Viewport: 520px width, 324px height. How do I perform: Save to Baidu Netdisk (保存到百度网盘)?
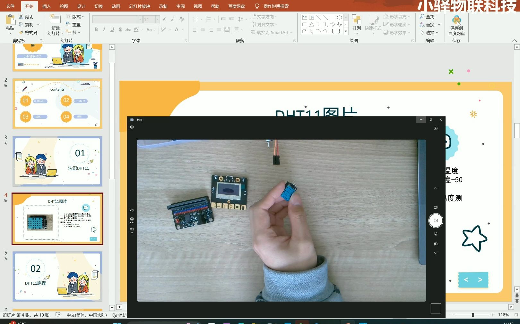(456, 25)
